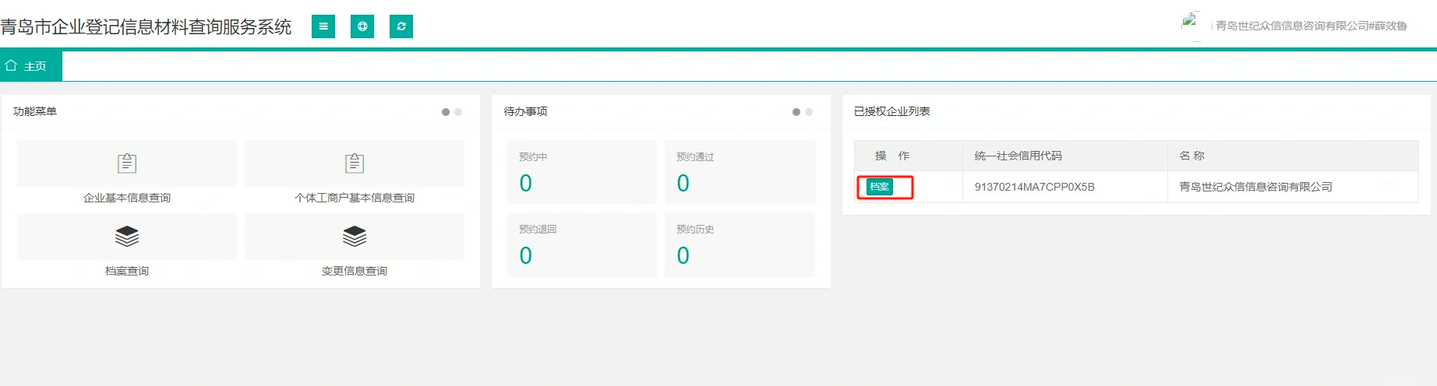Click company name 青岛世纪众信信息咨询有限公司 in table
This screenshot has height=386, width=1437.
(1255, 187)
